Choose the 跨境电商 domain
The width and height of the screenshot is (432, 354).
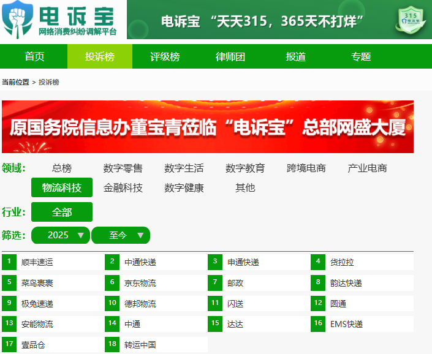point(306,168)
